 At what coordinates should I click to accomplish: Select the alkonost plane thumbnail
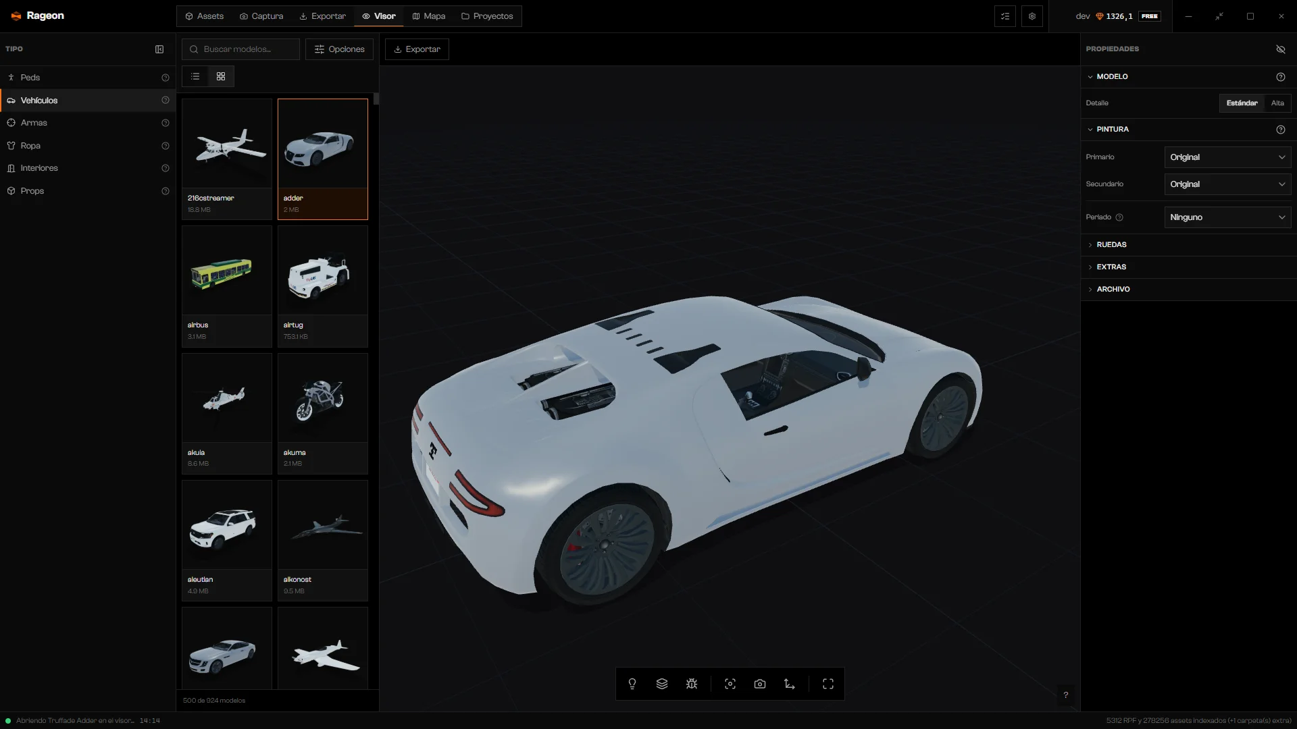(323, 541)
